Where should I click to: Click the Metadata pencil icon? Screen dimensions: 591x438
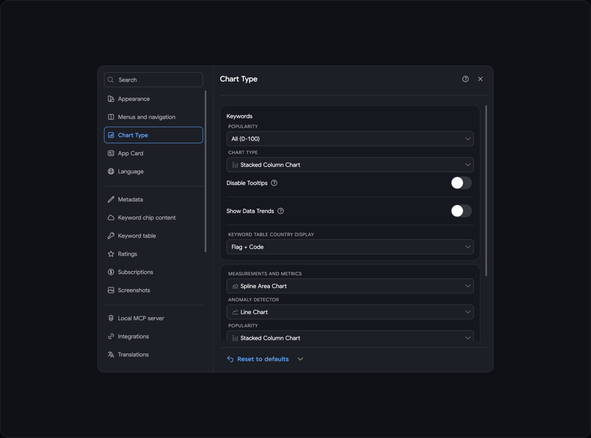coord(111,199)
